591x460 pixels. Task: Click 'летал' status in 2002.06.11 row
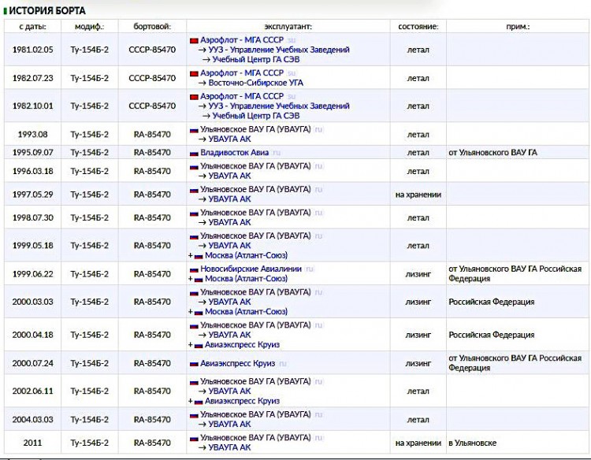(x=418, y=391)
